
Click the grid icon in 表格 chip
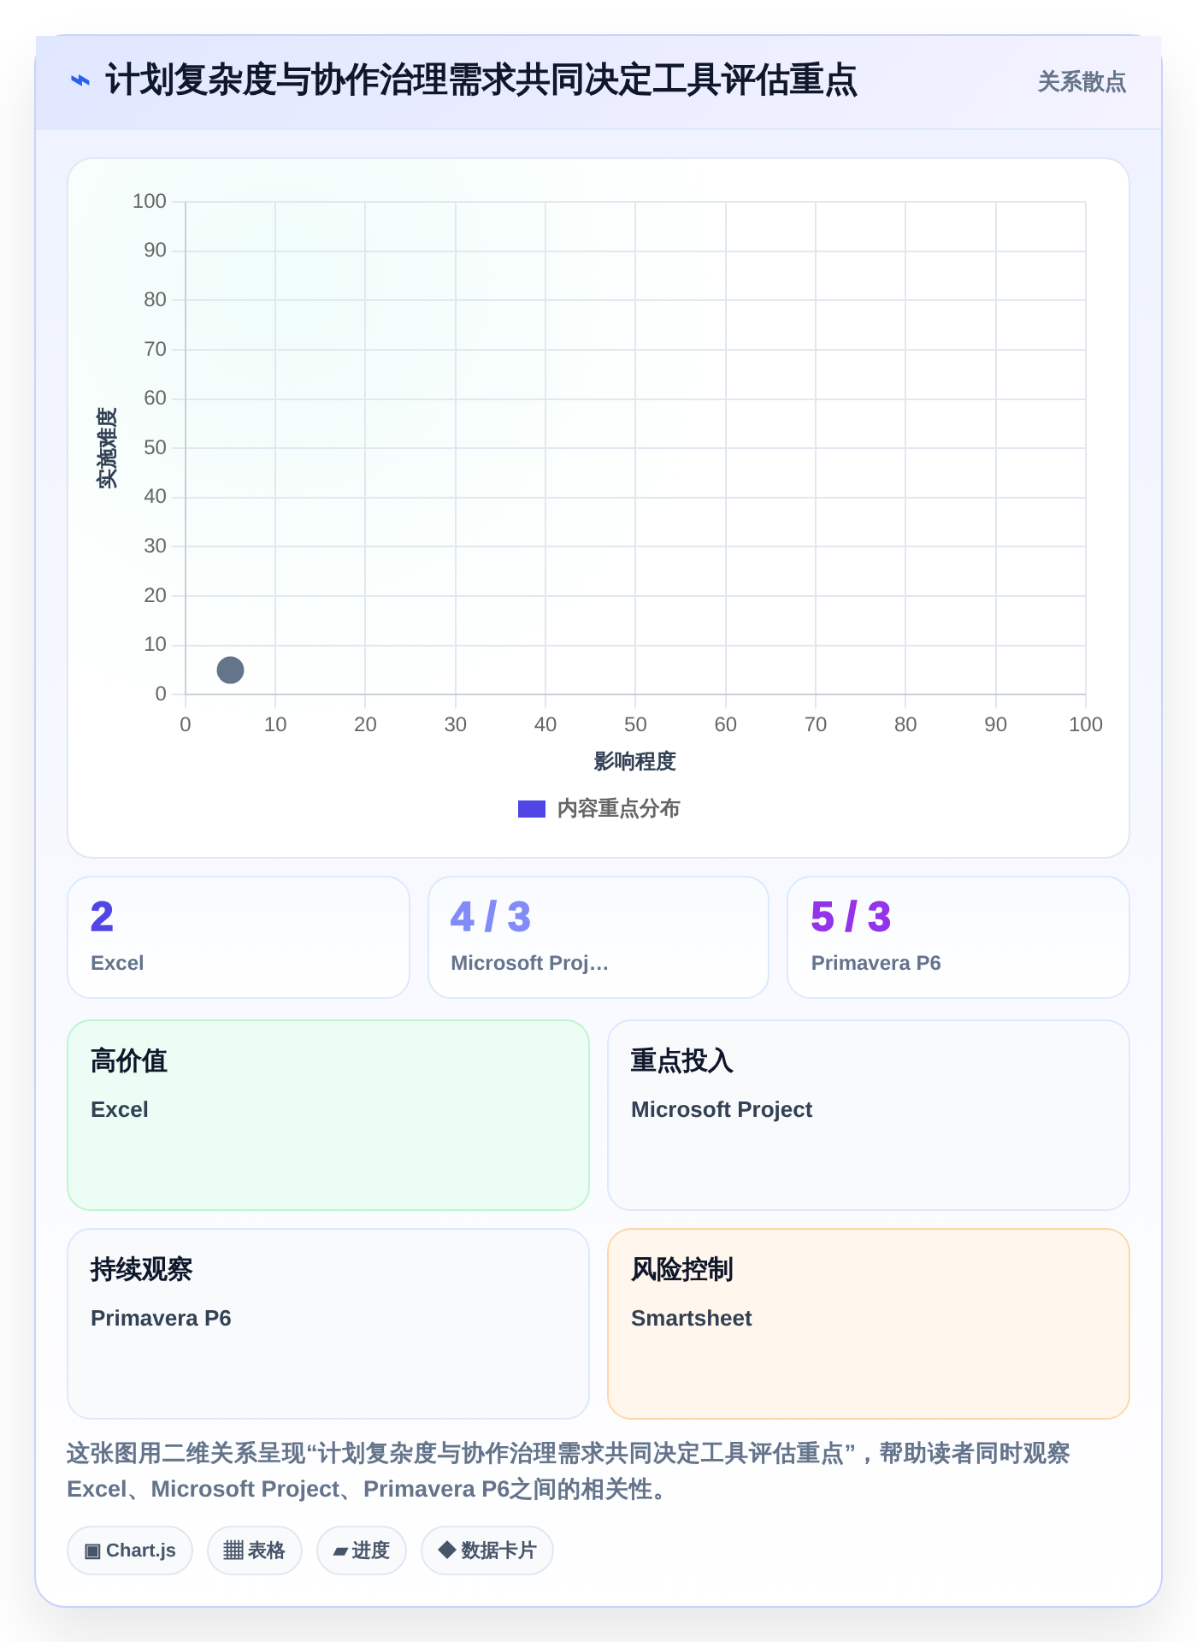click(233, 1550)
